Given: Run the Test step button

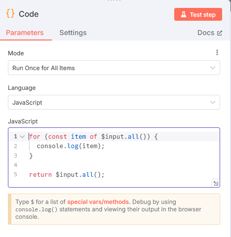Looking at the screenshot, I should click(x=198, y=14).
